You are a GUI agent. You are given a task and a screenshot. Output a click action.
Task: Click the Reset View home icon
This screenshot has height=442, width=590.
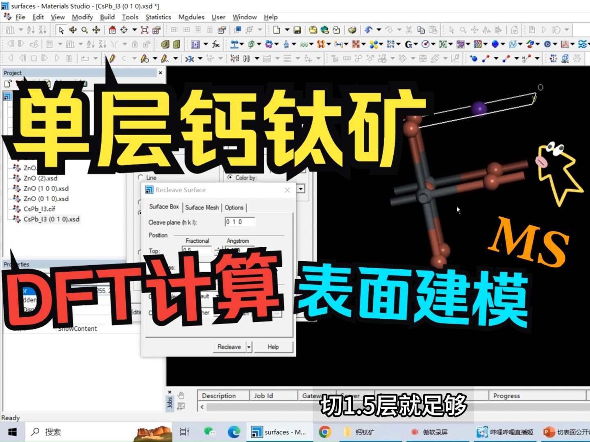click(x=113, y=30)
